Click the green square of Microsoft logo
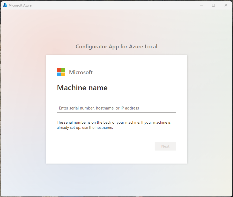The height and width of the screenshot is (197, 233). pos(63,70)
